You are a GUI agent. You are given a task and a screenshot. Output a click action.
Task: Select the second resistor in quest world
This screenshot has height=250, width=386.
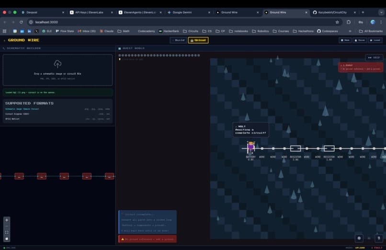point(329,148)
